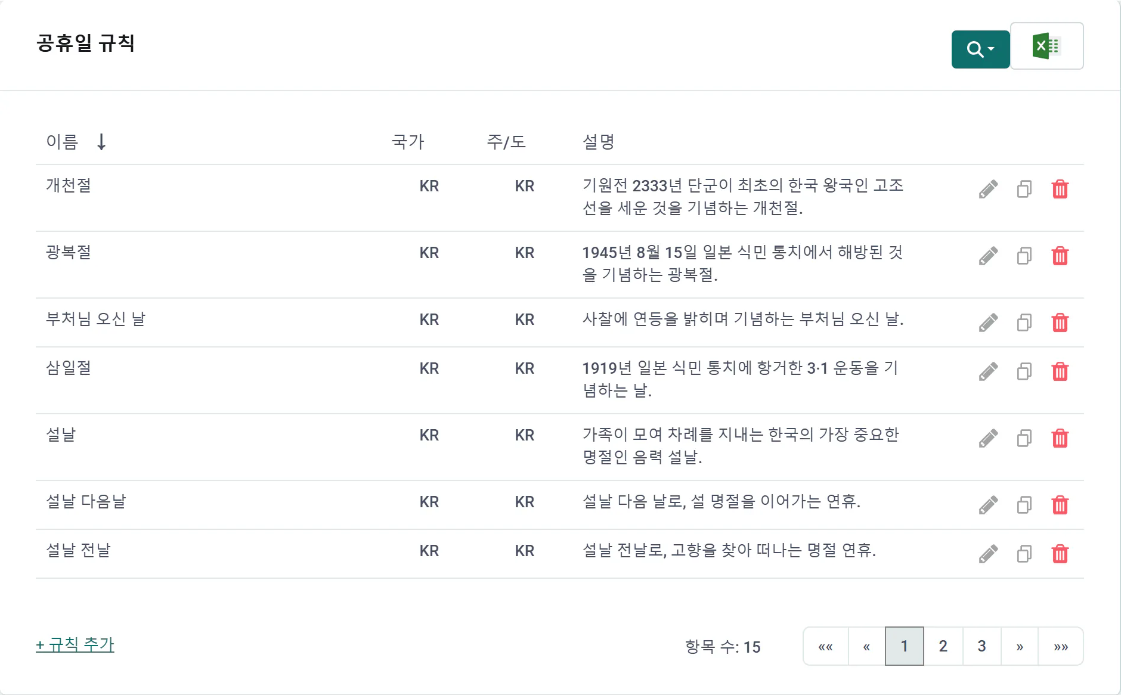Select the 설날 전날 name cell

tap(79, 550)
